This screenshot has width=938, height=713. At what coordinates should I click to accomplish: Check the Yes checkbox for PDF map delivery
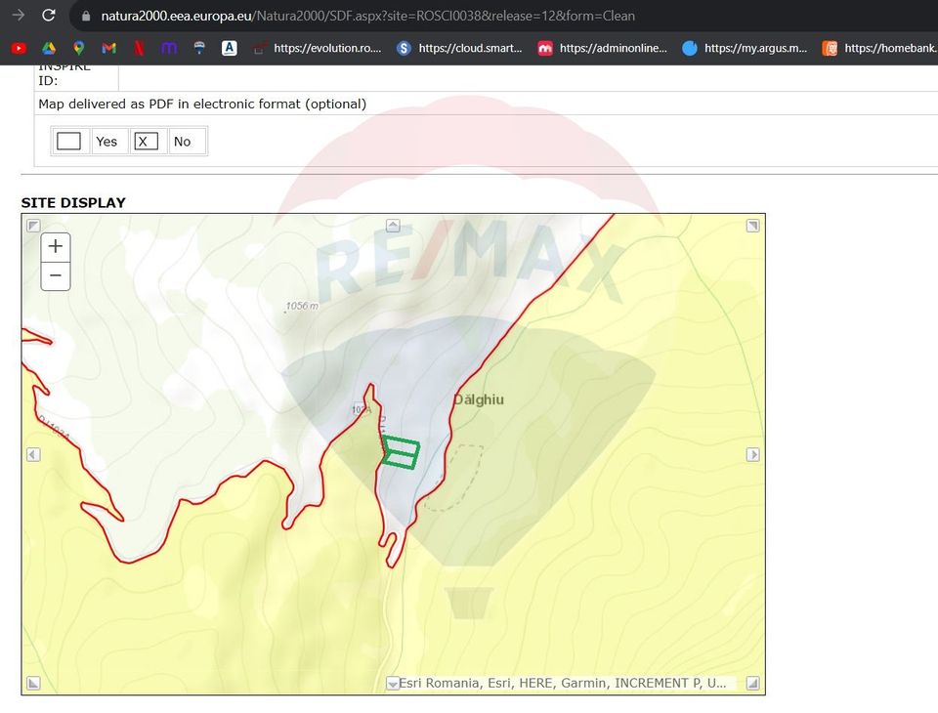pyautogui.click(x=68, y=141)
